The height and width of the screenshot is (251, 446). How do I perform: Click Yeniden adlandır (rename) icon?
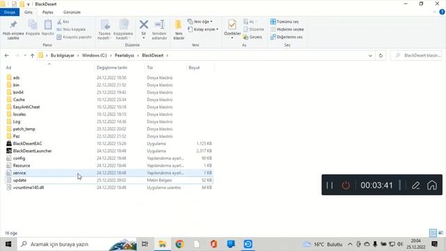point(160,30)
